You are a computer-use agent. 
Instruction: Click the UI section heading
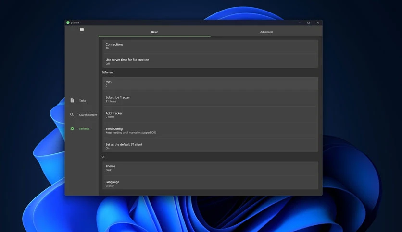[103, 157]
